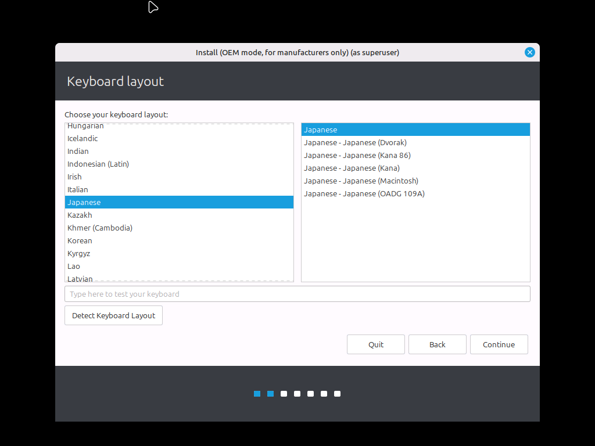Click the keyboard test input field
Viewport: 595px width, 446px height.
(x=297, y=294)
